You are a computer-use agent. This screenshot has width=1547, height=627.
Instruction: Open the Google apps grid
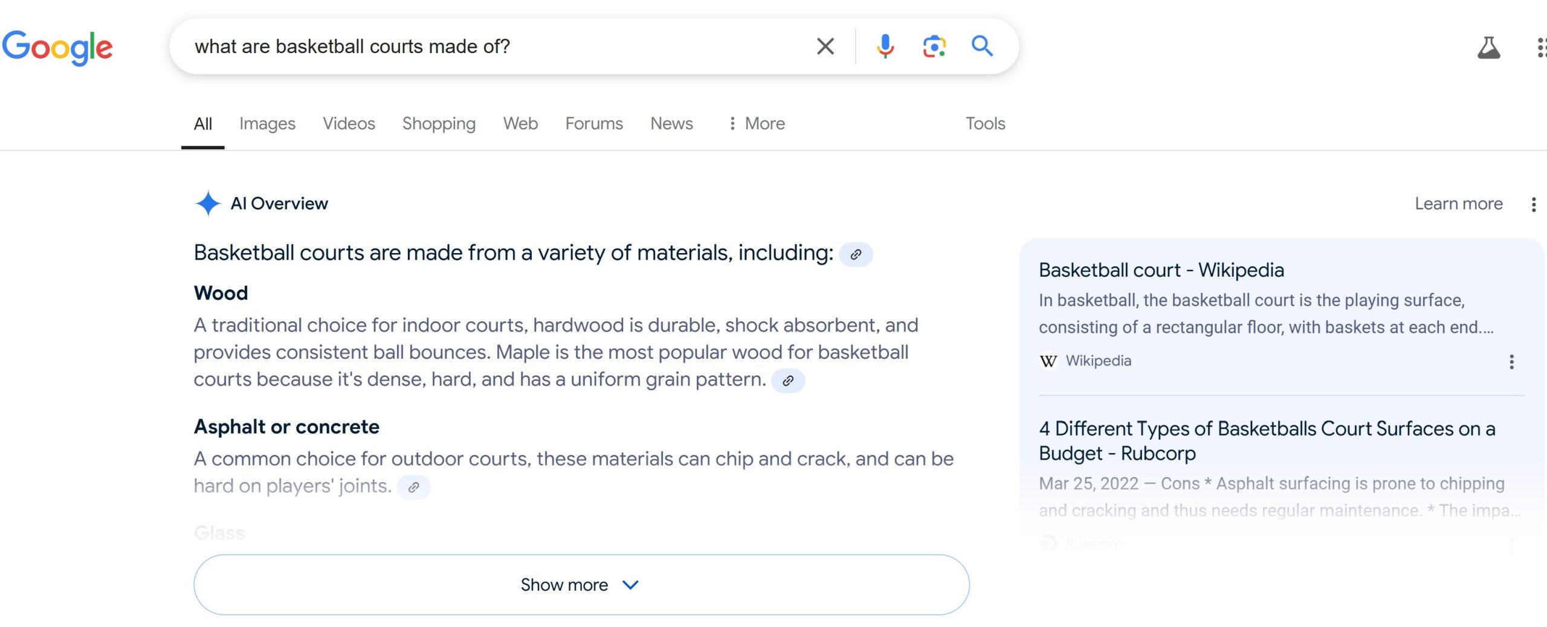point(1540,47)
